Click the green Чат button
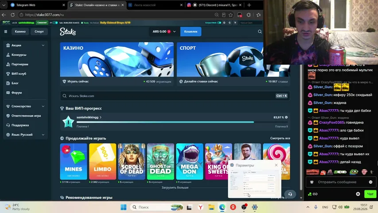The image size is (378, 213). pyautogui.click(x=370, y=194)
